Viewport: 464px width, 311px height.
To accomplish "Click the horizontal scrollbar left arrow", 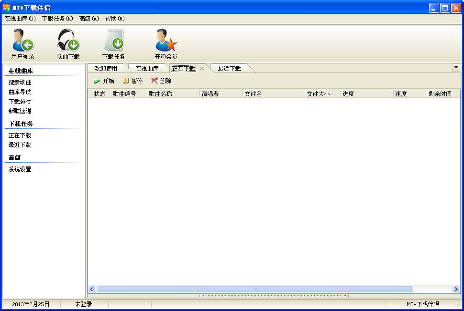I will [92, 290].
